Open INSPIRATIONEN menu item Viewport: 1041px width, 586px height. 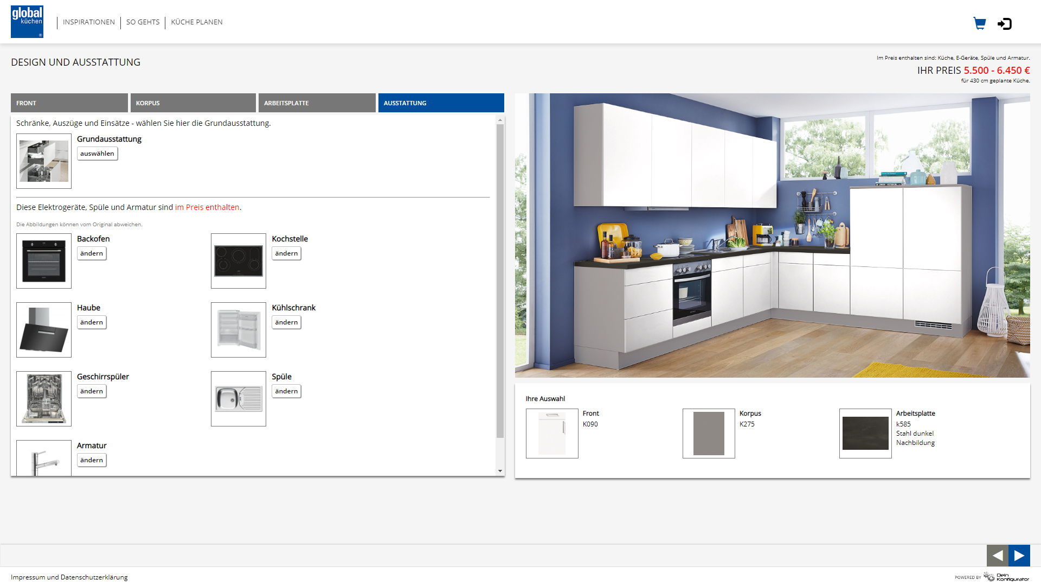[x=89, y=22]
